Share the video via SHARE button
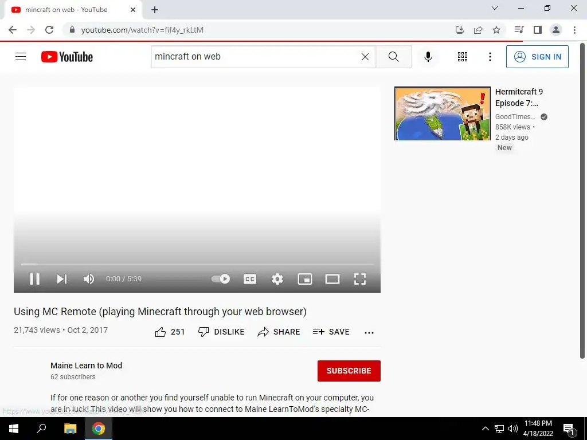The width and height of the screenshot is (587, 440). coord(279,332)
